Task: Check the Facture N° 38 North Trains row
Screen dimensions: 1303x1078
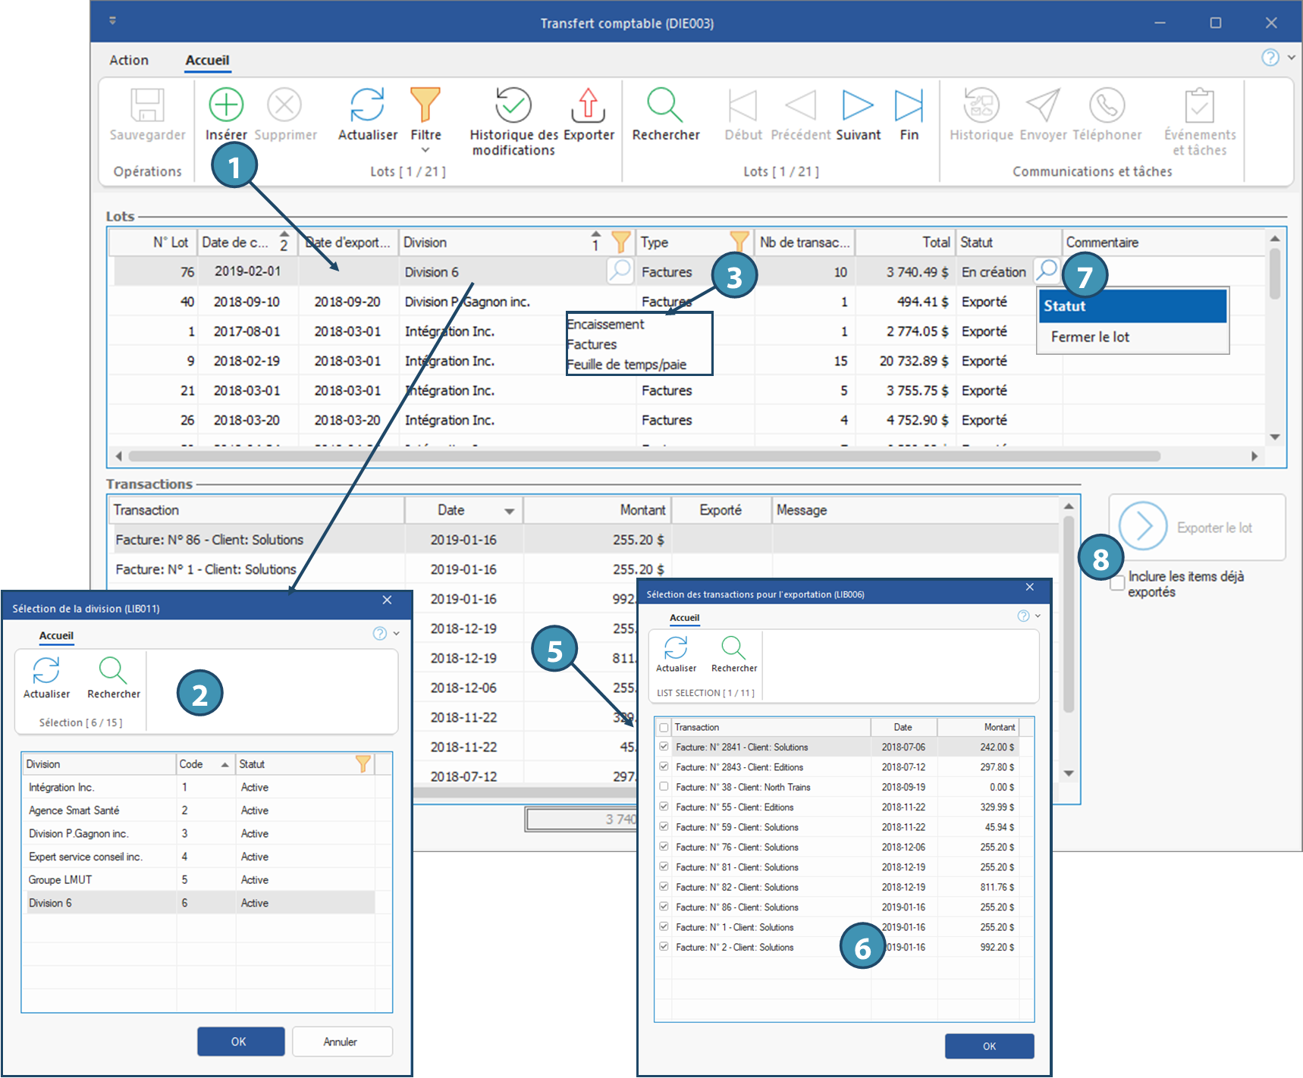Action: click(664, 787)
